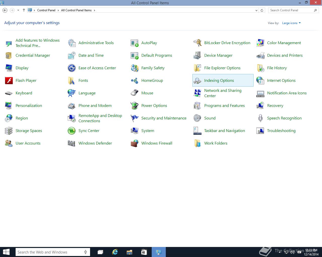This screenshot has width=322, height=257.
Task: Click the Ease of Access Center icon
Action: [x=72, y=68]
